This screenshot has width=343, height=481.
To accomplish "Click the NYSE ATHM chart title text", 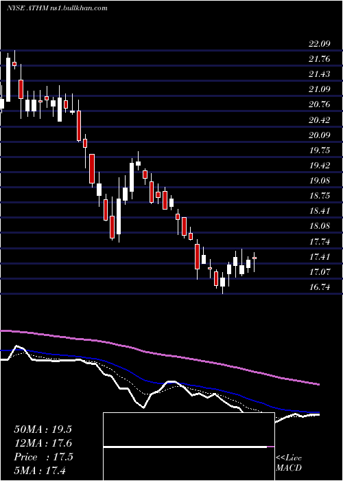I will point(57,8).
